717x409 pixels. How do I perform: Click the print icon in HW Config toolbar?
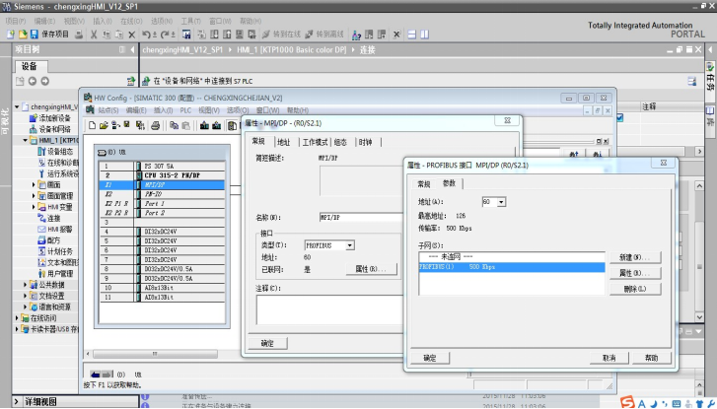point(155,125)
